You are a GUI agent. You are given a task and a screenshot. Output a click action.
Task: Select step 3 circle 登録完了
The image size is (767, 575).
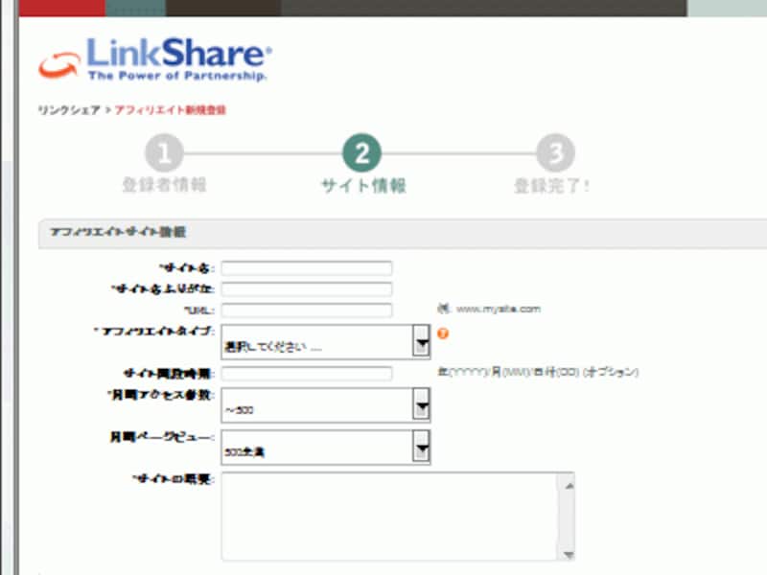coord(555,153)
